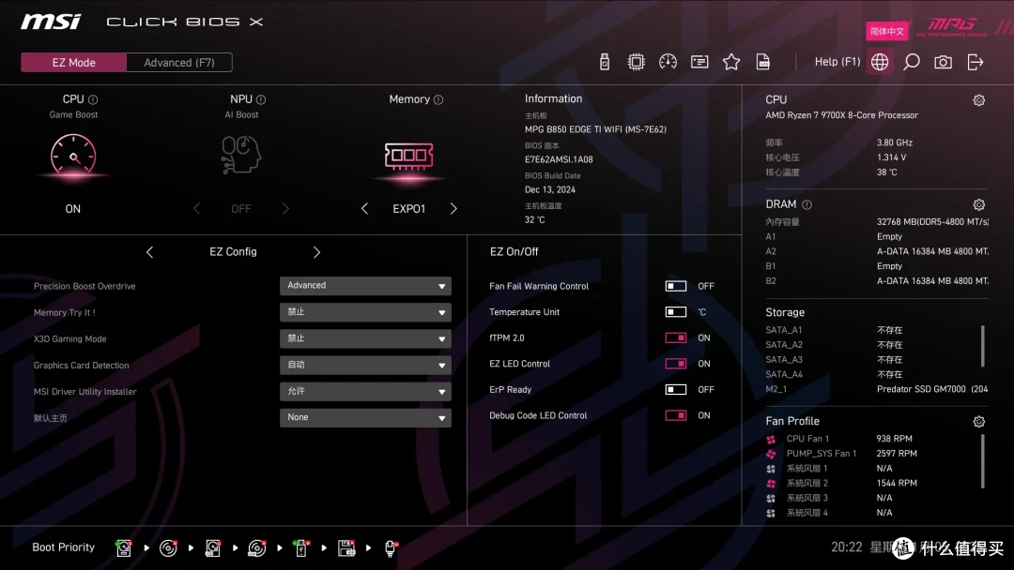This screenshot has width=1014, height=570.
Task: Click the 简体中文 language label
Action: click(x=886, y=31)
